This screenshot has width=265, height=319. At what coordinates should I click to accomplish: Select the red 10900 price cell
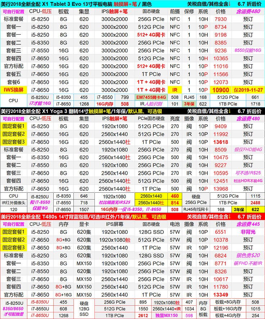tap(221, 90)
